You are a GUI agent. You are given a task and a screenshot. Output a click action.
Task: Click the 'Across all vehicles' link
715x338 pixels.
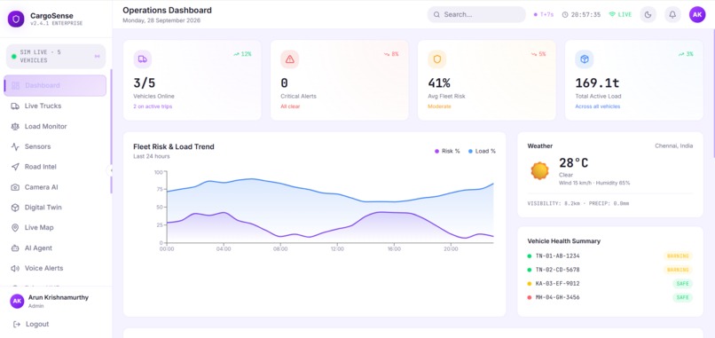(x=598, y=106)
